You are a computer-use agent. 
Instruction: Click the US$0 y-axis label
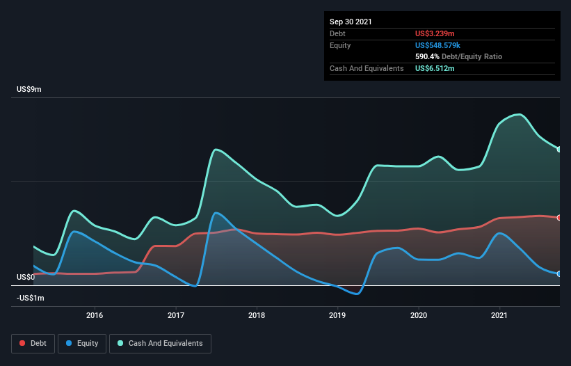(26, 277)
